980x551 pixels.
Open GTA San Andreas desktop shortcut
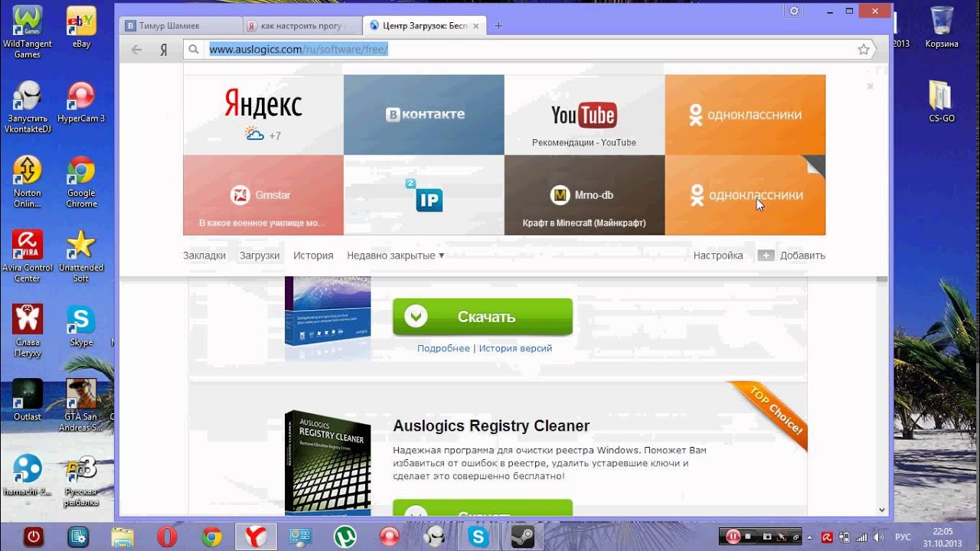click(81, 406)
